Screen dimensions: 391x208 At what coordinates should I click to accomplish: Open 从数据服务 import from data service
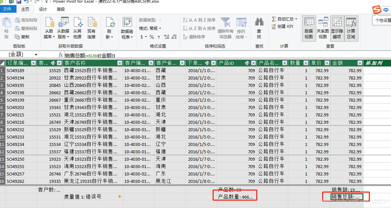63,28
